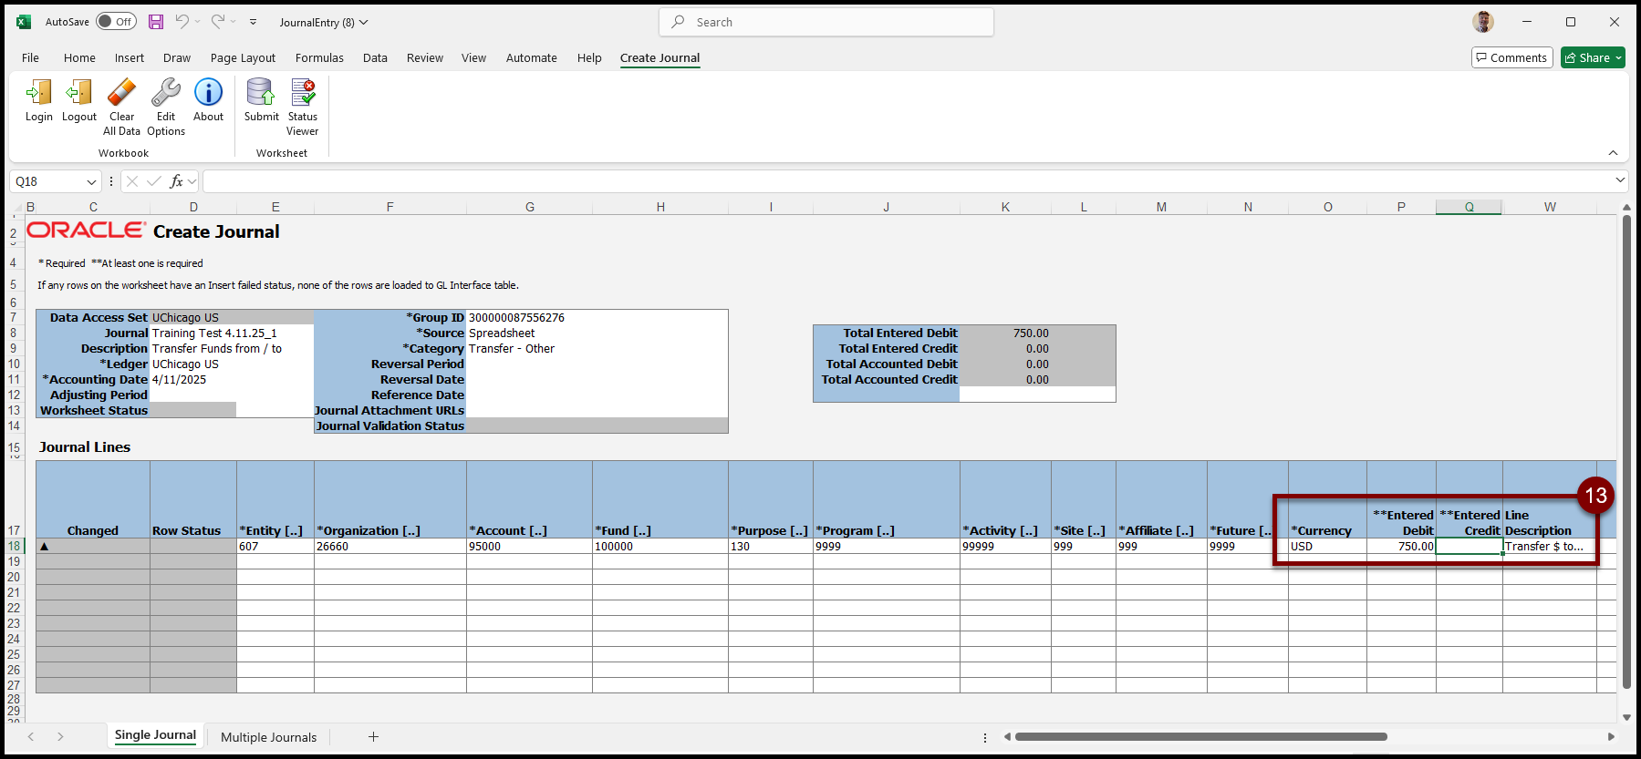Open the Status Viewer icon
The width and height of the screenshot is (1641, 759).
pyautogui.click(x=303, y=93)
